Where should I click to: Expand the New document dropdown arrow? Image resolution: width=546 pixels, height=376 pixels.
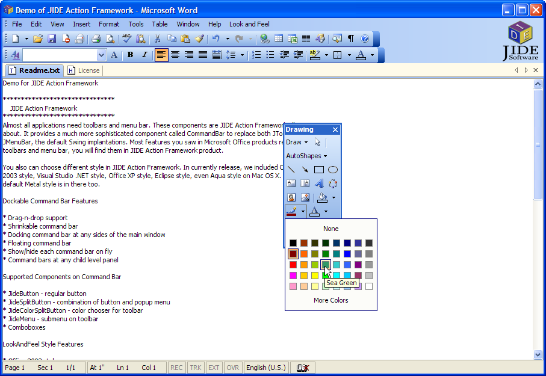26,39
